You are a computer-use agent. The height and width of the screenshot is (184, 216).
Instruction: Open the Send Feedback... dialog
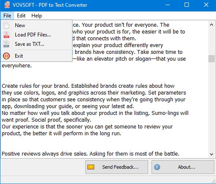pyautogui.click(x=117, y=167)
